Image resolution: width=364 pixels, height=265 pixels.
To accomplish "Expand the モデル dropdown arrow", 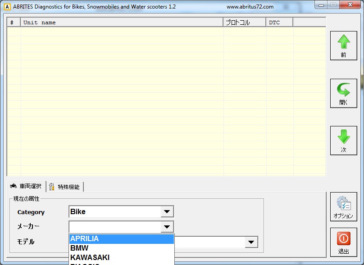I will click(x=251, y=242).
